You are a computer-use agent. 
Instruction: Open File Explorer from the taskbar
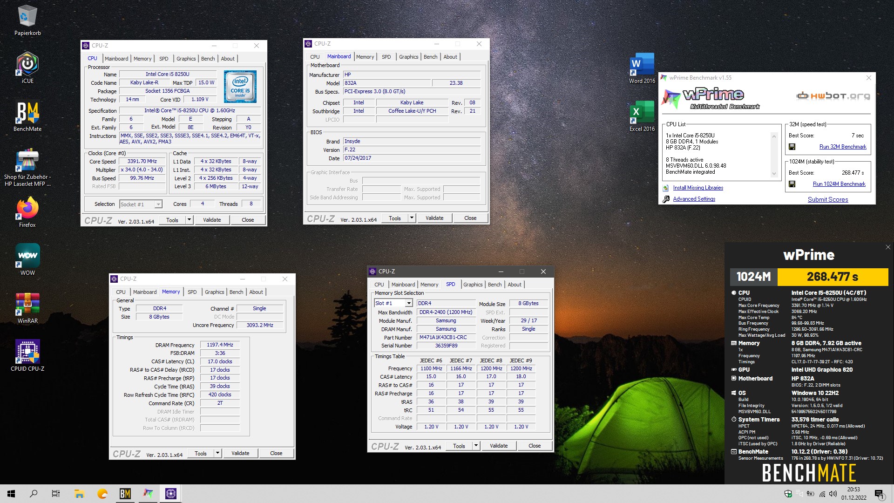pyautogui.click(x=79, y=494)
